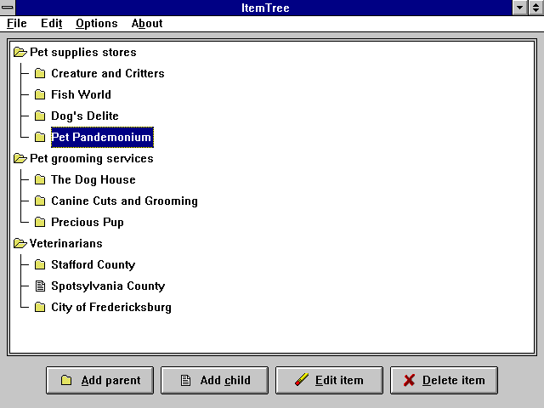Click the gray folder icon beside Creature and Critters
This screenshot has width=544, height=408.
[x=39, y=73]
